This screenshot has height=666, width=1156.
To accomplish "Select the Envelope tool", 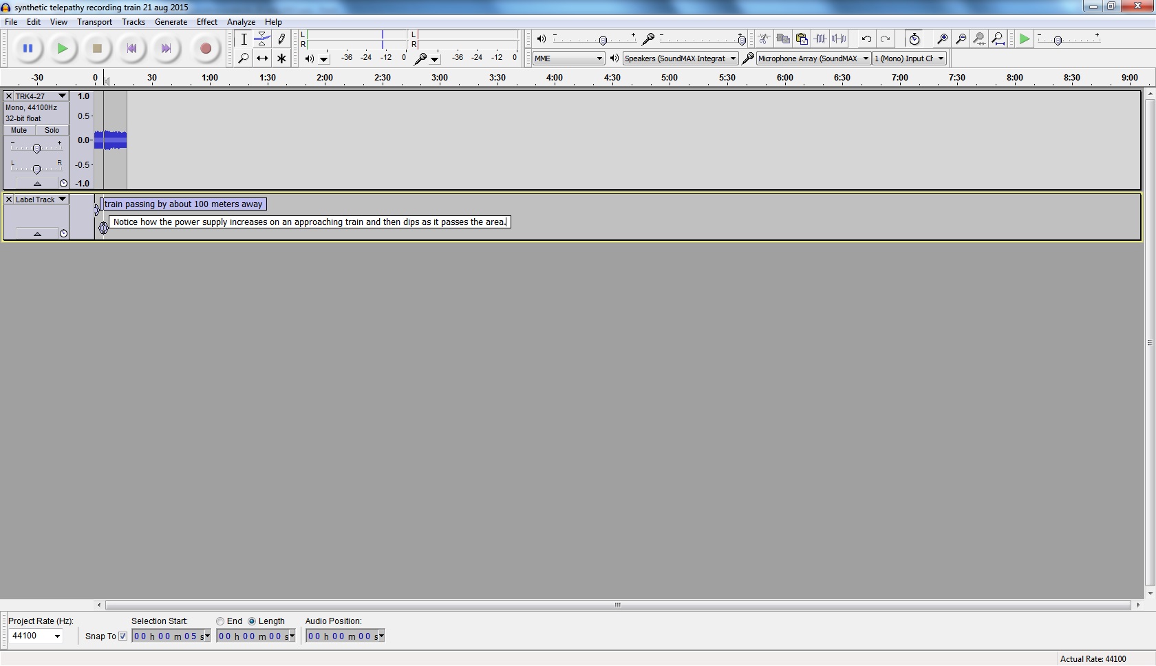I will click(262, 39).
